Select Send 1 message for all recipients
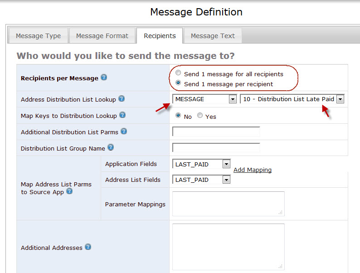The width and height of the screenshot is (360, 273). [178, 73]
